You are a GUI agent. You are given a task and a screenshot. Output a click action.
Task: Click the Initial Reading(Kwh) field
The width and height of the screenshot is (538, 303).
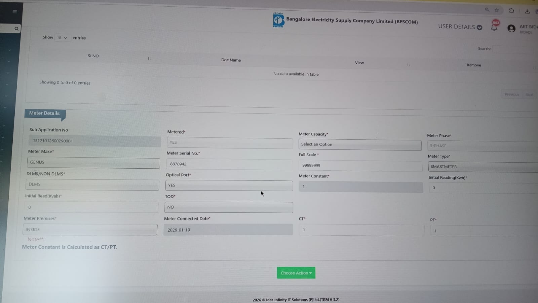484,188
